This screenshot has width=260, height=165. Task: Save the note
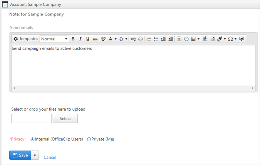(x=20, y=155)
